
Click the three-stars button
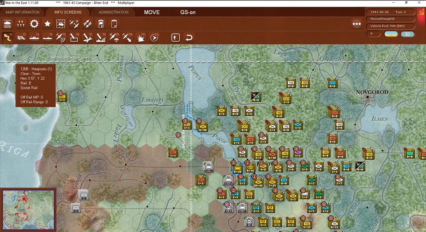pos(356,24)
